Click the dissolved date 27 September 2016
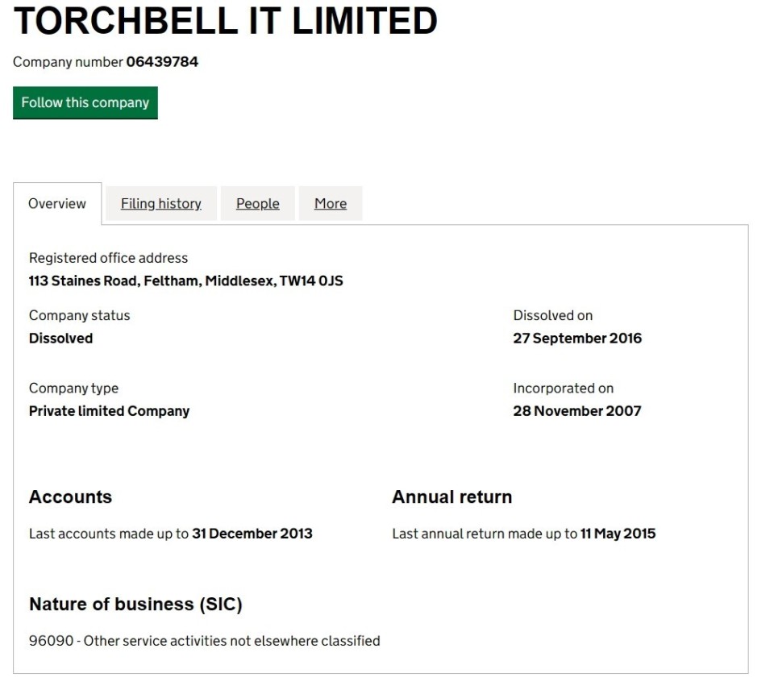The height and width of the screenshot is (690, 774). pos(577,338)
